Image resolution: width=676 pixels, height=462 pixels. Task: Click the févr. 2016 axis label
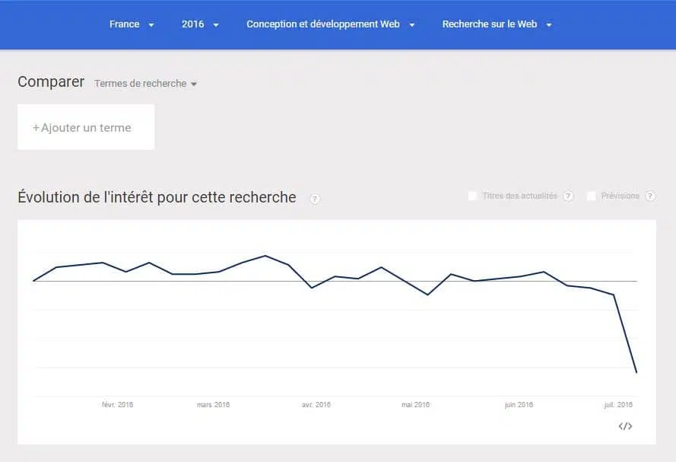(x=117, y=405)
